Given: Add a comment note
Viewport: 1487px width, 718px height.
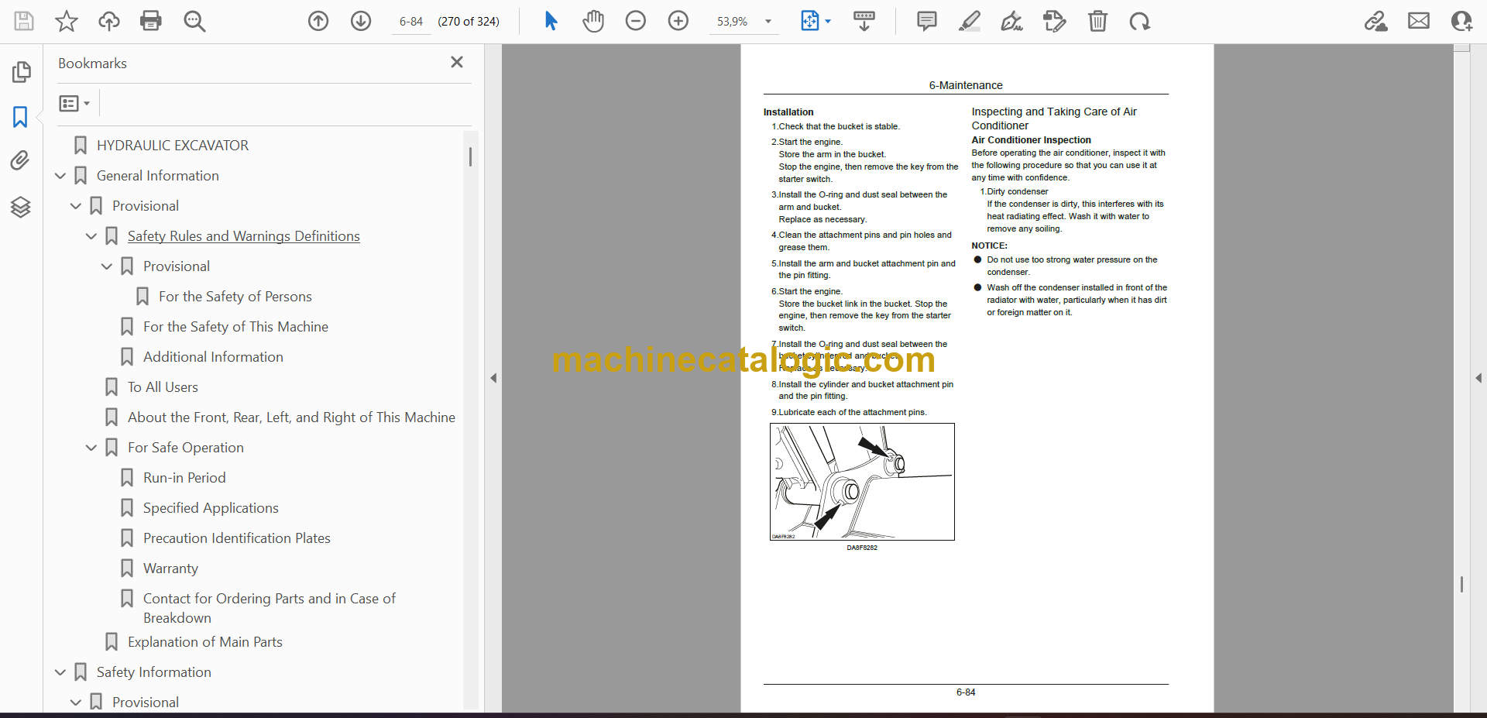Looking at the screenshot, I should point(926,21).
